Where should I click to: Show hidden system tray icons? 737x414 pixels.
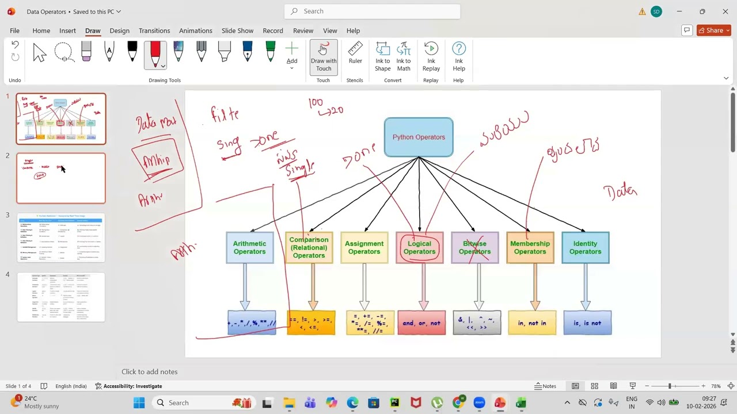pos(567,402)
